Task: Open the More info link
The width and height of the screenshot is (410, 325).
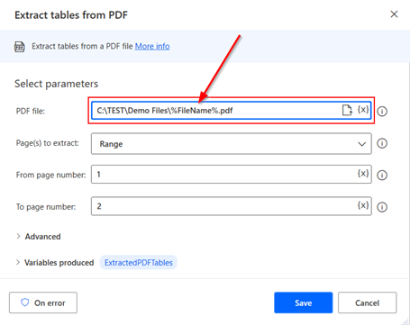Action: coord(152,46)
